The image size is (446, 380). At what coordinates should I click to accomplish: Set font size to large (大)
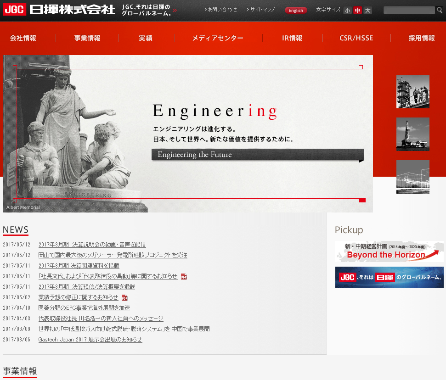[368, 11]
